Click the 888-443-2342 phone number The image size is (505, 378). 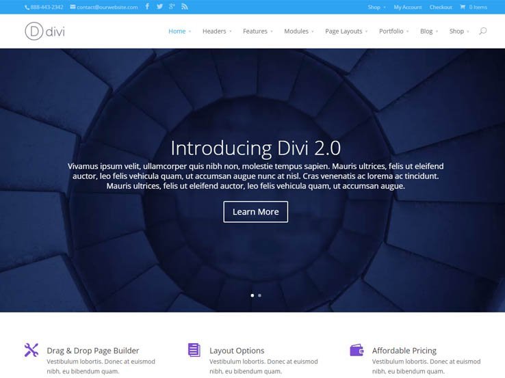pyautogui.click(x=47, y=7)
